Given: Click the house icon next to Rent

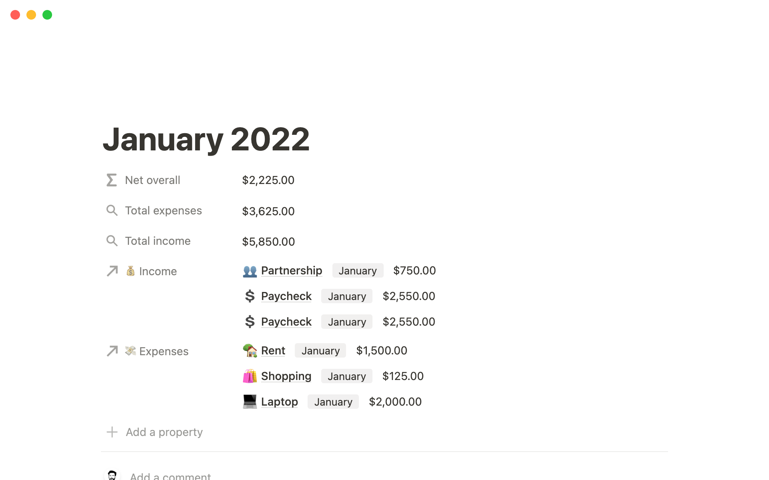Looking at the screenshot, I should tap(250, 351).
